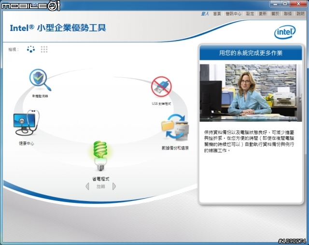309x245 pixels.
Task: Click the 用您的系統完成更多作業 panel header
Action: [x=251, y=53]
